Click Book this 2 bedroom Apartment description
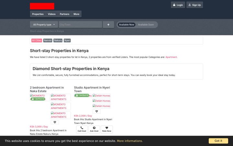The width and height of the screenshot is (233, 146). tap(48, 132)
